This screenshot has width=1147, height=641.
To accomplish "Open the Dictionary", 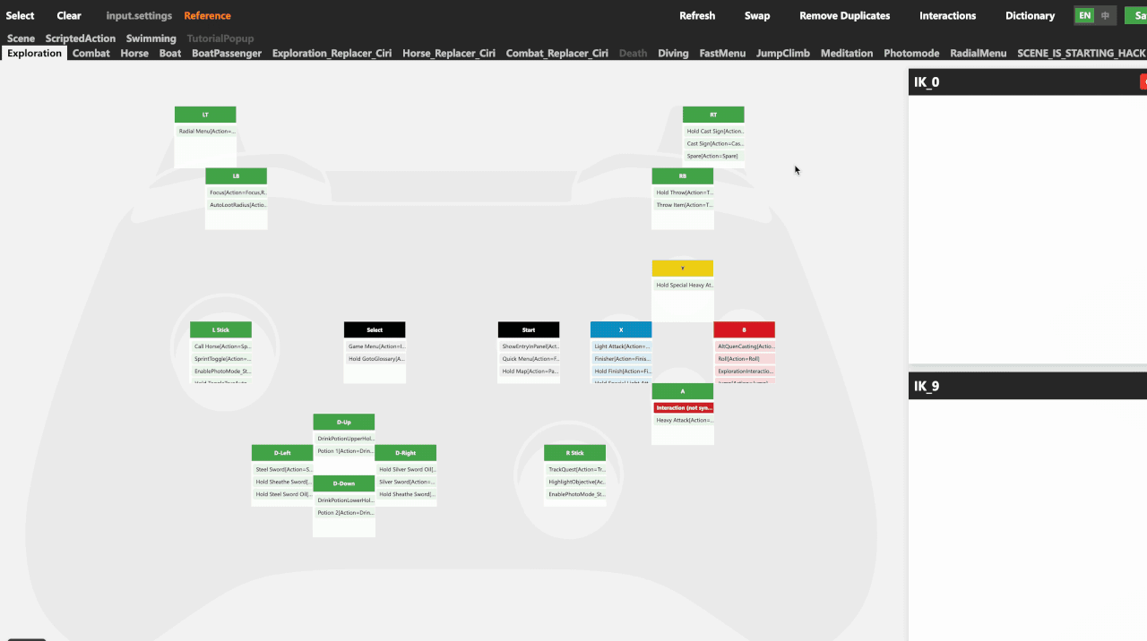I will click(x=1031, y=15).
